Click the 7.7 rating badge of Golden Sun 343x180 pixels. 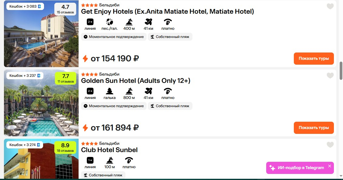(65, 78)
